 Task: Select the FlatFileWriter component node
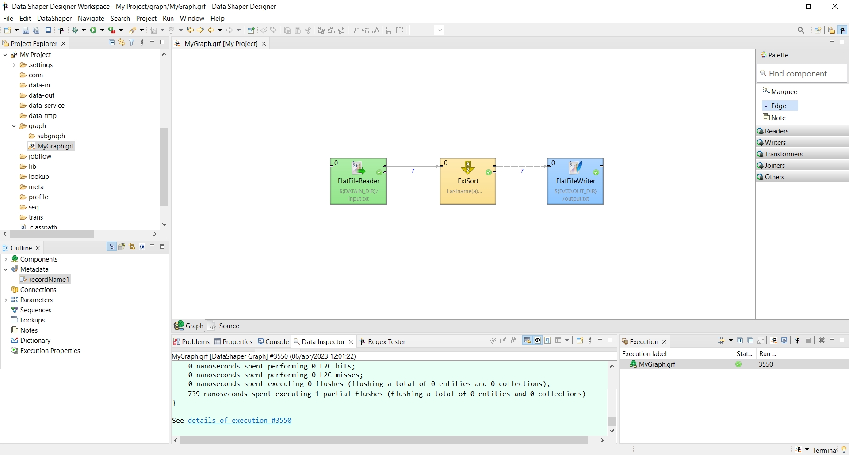coord(575,181)
